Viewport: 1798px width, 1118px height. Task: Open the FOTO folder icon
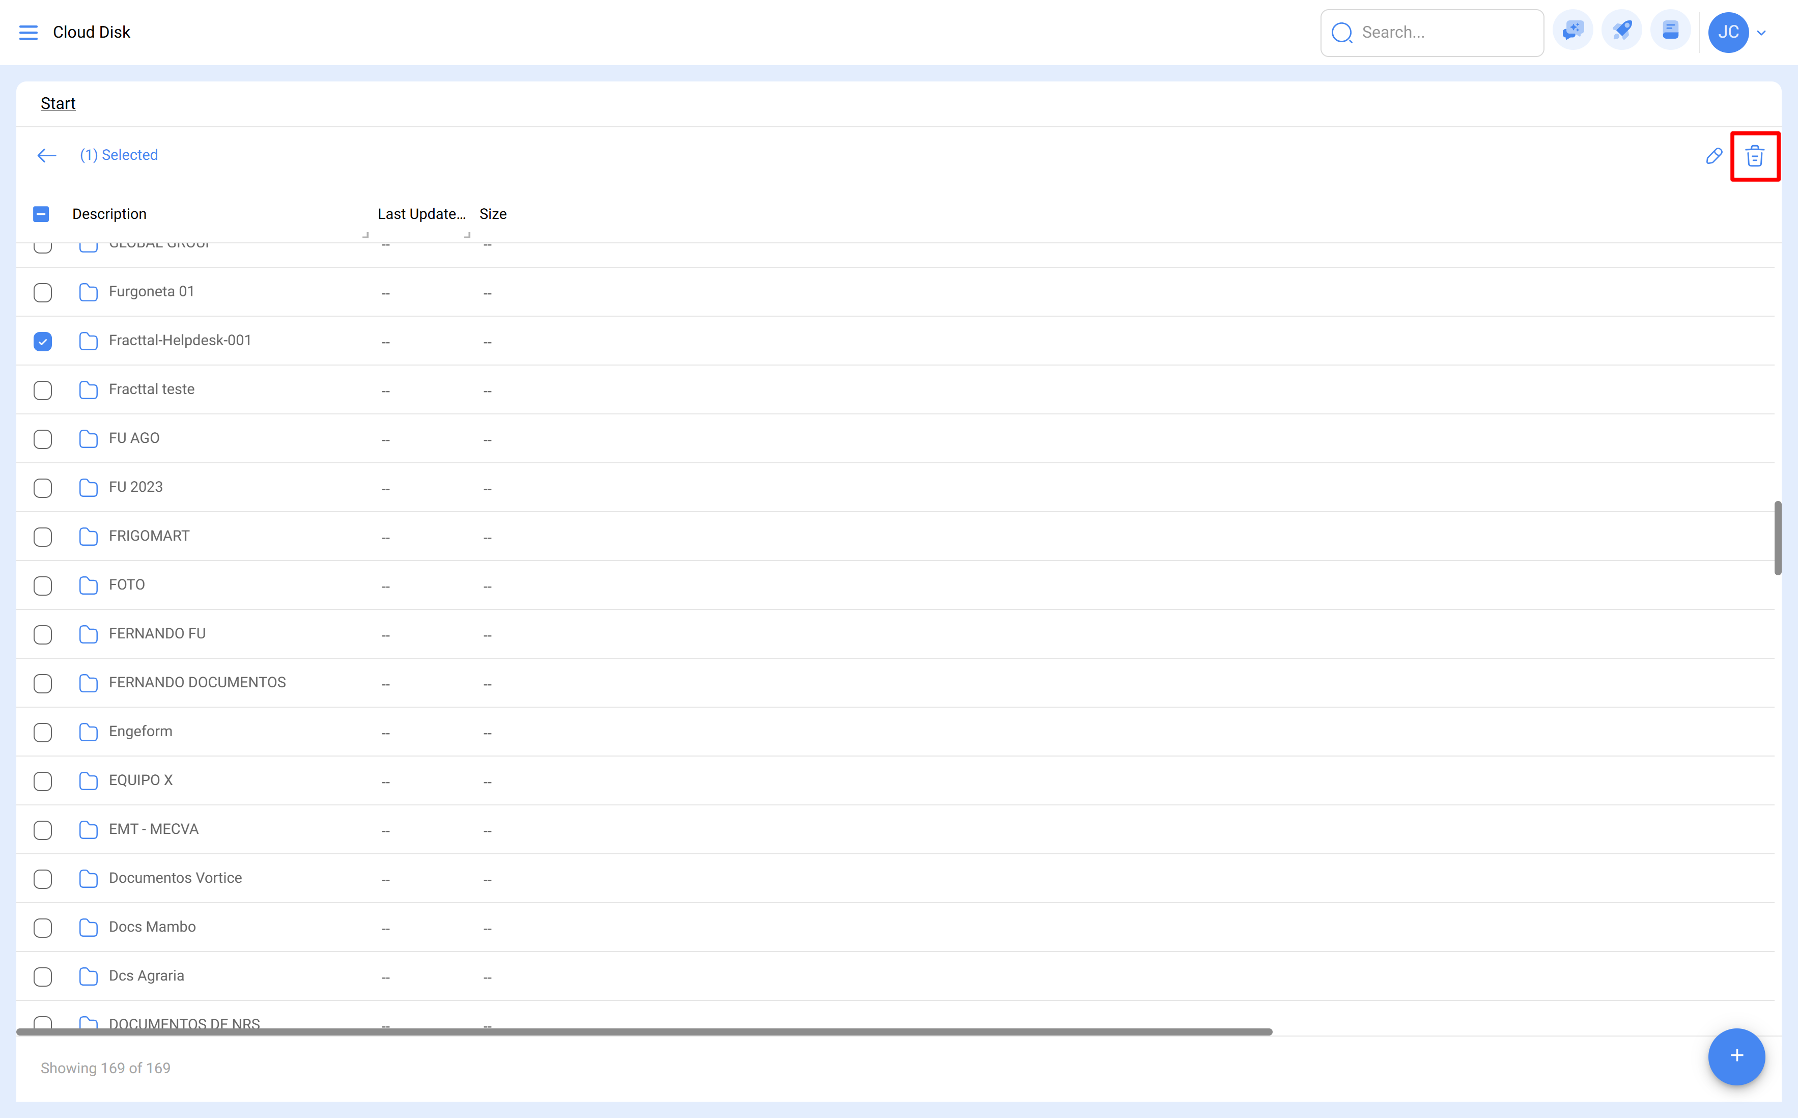[88, 585]
